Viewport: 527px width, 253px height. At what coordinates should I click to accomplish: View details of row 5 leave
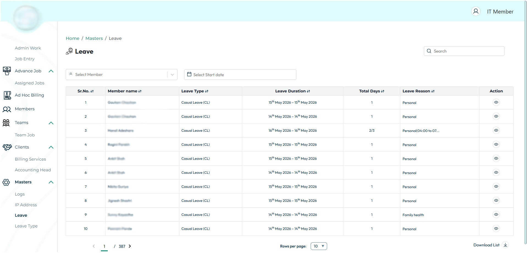(496, 158)
